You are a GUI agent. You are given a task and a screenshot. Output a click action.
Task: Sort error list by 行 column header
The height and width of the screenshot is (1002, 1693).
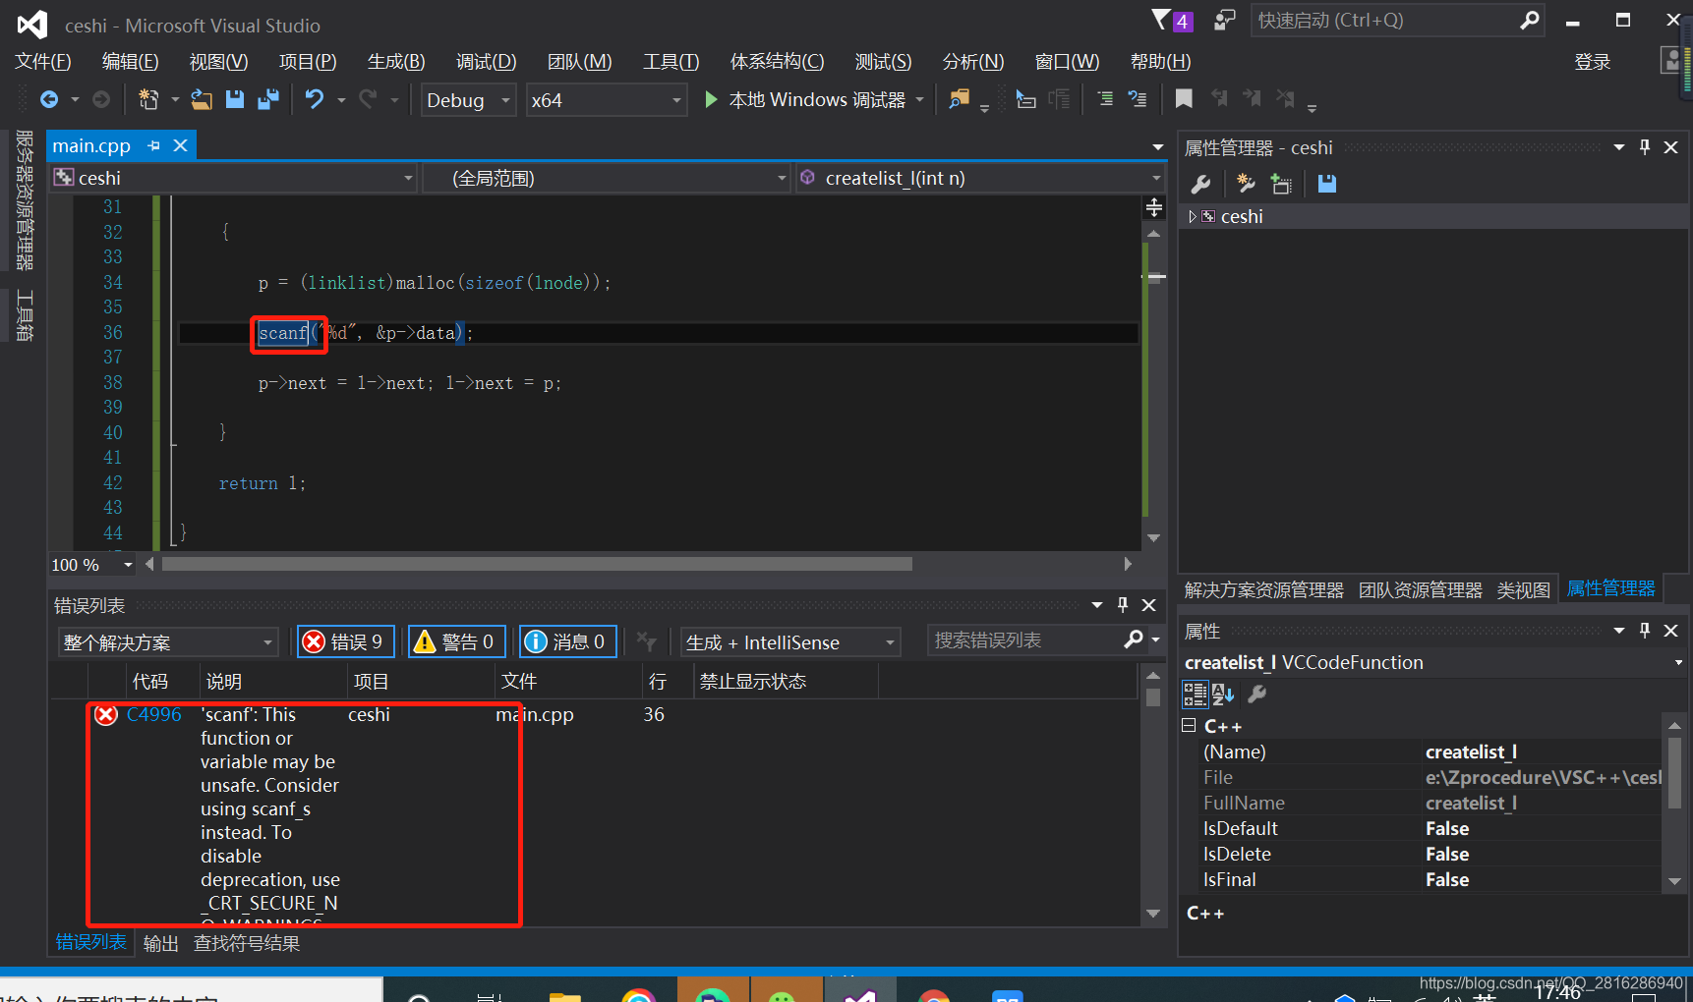point(666,681)
